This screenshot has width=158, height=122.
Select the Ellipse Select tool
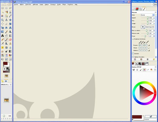tap(6, 8)
